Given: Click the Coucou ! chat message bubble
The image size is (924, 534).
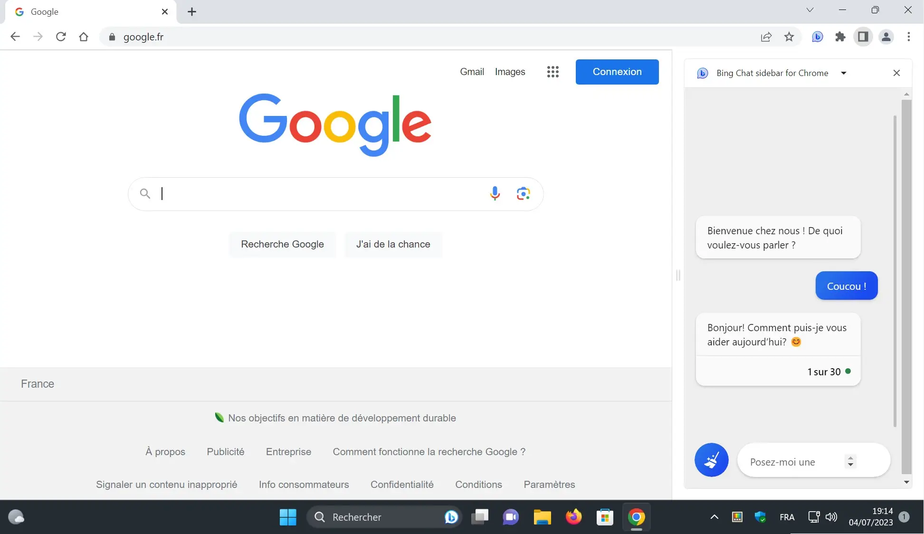Looking at the screenshot, I should (x=847, y=286).
